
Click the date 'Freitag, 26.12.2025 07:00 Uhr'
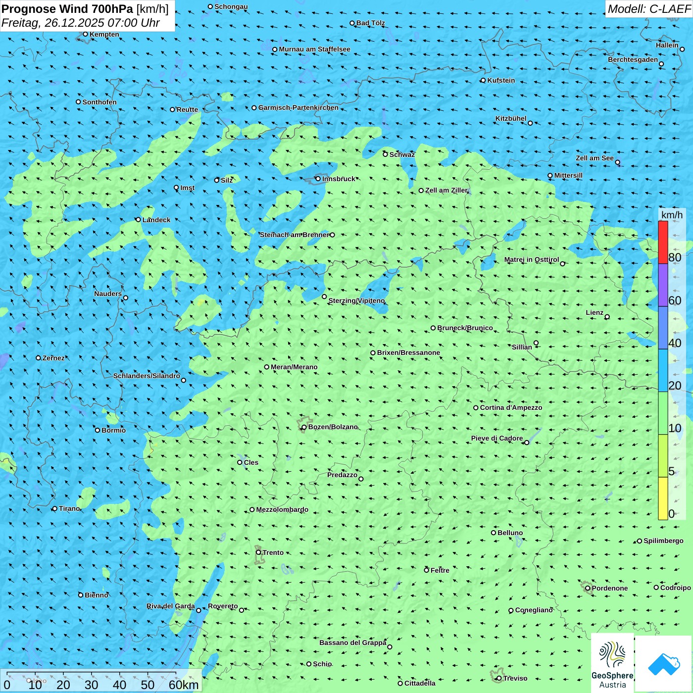tap(81, 23)
